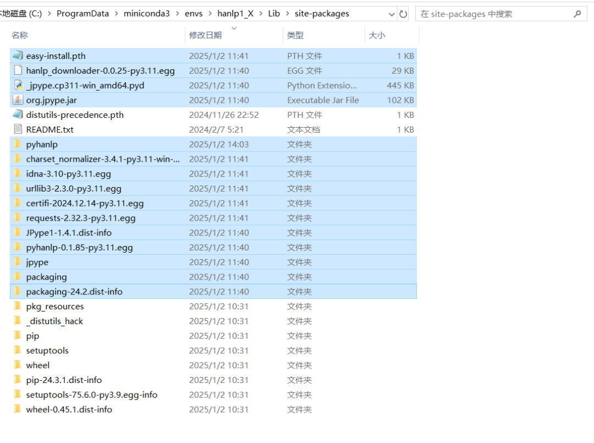The height and width of the screenshot is (443, 594).
Task: Click the 2025/1/2 14:03 date of pyhanlp
Action: coord(219,144)
